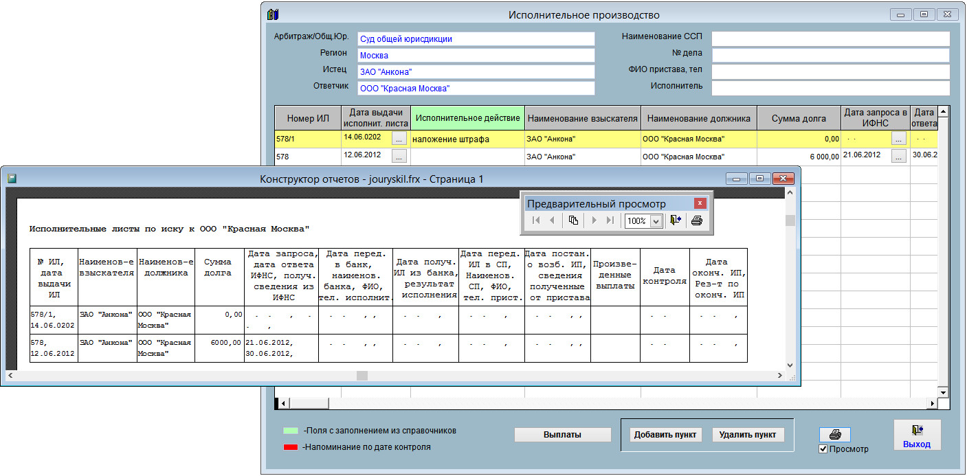Go to first page in preview toolbar
This screenshot has width=967, height=476.
pyautogui.click(x=537, y=221)
